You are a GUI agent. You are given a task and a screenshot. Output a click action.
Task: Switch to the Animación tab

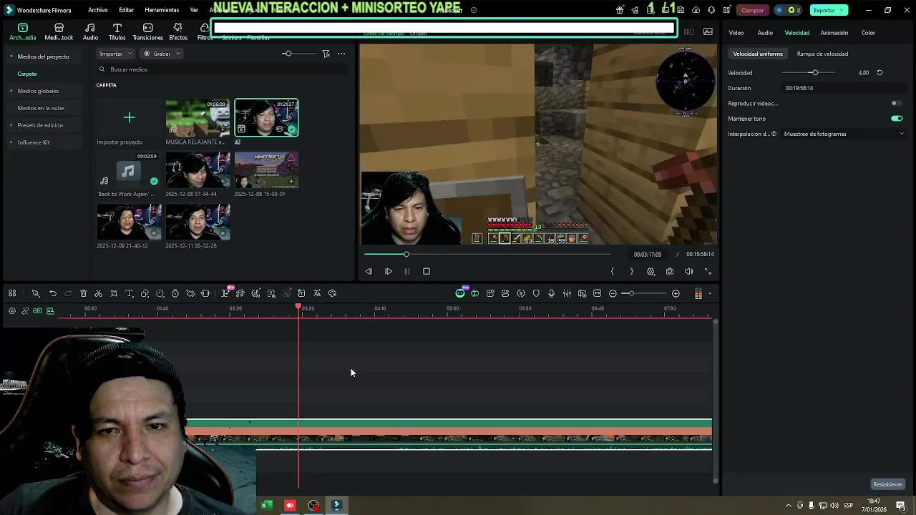pos(834,33)
